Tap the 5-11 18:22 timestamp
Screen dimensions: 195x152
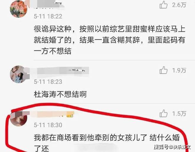(x=48, y=17)
